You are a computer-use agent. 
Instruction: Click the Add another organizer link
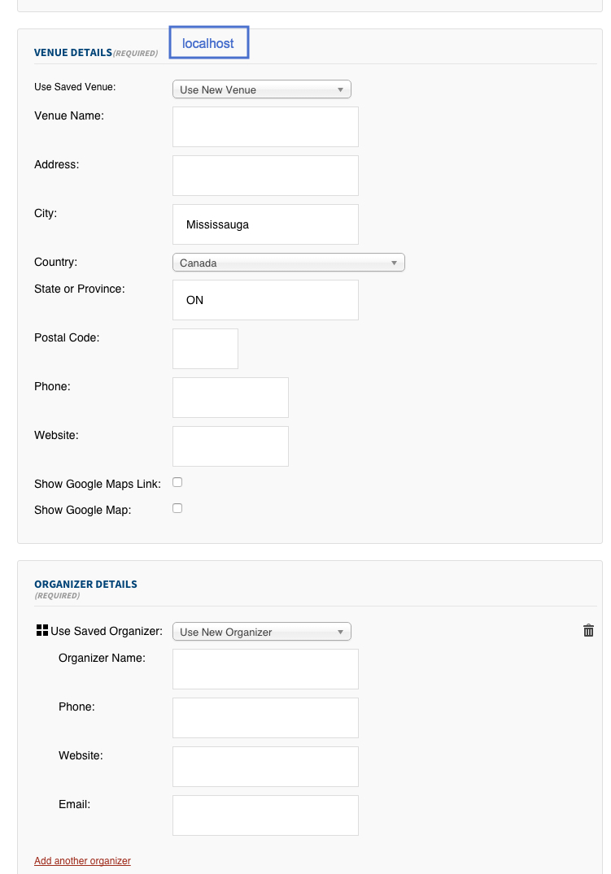tap(82, 860)
